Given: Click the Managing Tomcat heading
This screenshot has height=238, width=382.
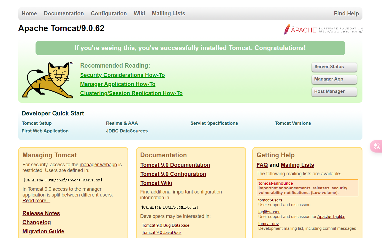Looking at the screenshot, I should pyautogui.click(x=50, y=155).
